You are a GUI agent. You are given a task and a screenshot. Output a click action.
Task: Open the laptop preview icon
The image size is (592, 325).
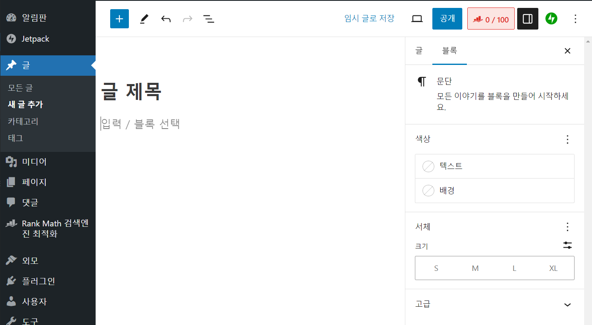(417, 19)
